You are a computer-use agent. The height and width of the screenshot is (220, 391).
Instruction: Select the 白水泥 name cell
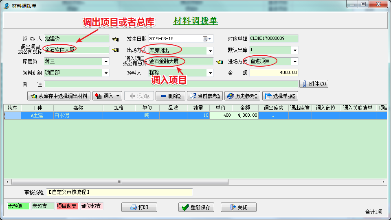tap(78, 115)
